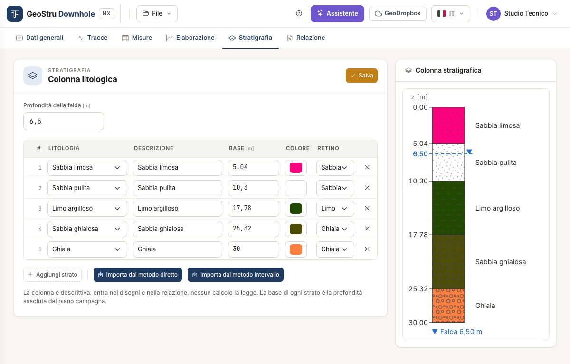The image size is (570, 364).
Task: Click the water table marker triangle in column
Action: 469,152
